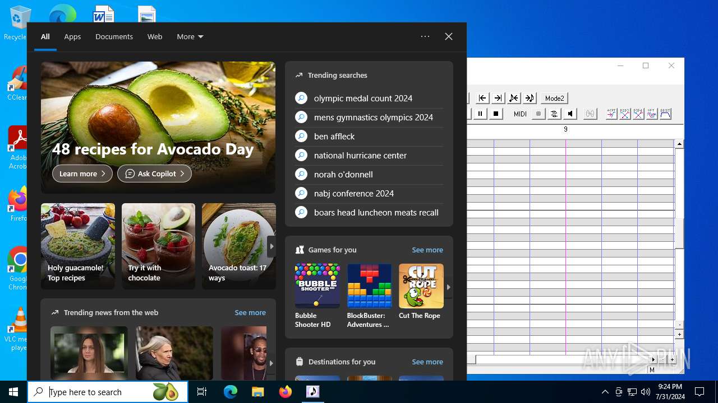Search olympic medal count 2024

point(369,98)
